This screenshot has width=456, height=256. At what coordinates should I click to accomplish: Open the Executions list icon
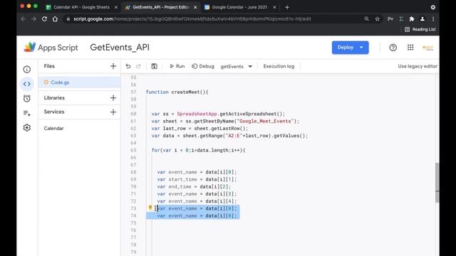[x=27, y=113]
